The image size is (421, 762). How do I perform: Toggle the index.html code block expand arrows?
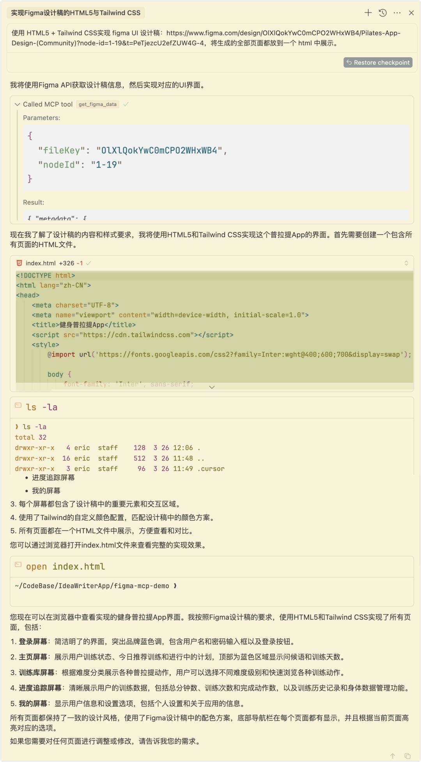coord(406,263)
